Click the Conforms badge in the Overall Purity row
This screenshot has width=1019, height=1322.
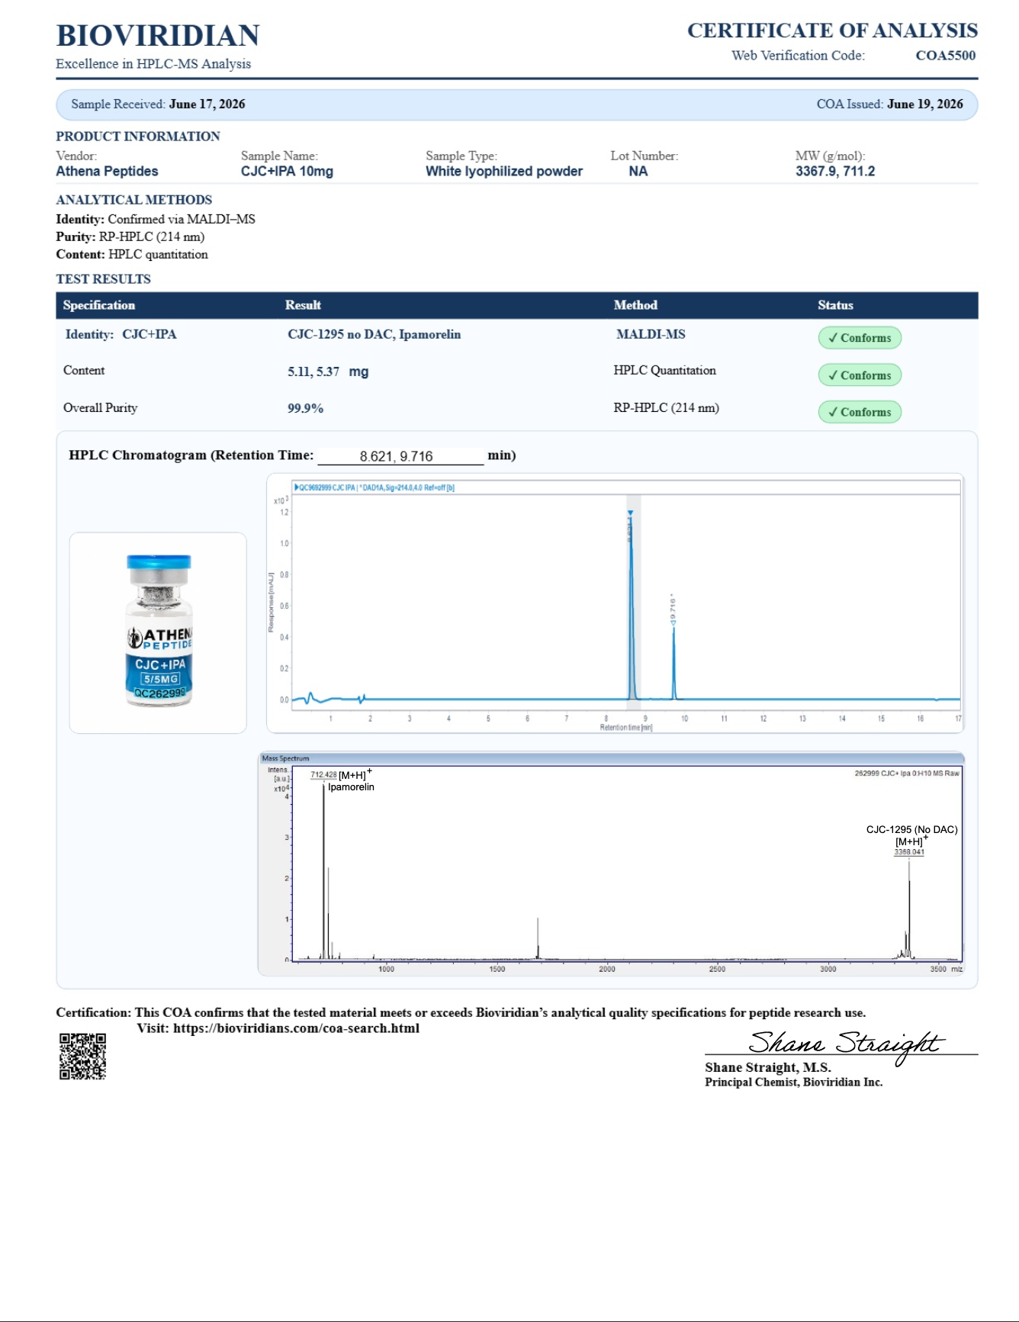pyautogui.click(x=860, y=412)
